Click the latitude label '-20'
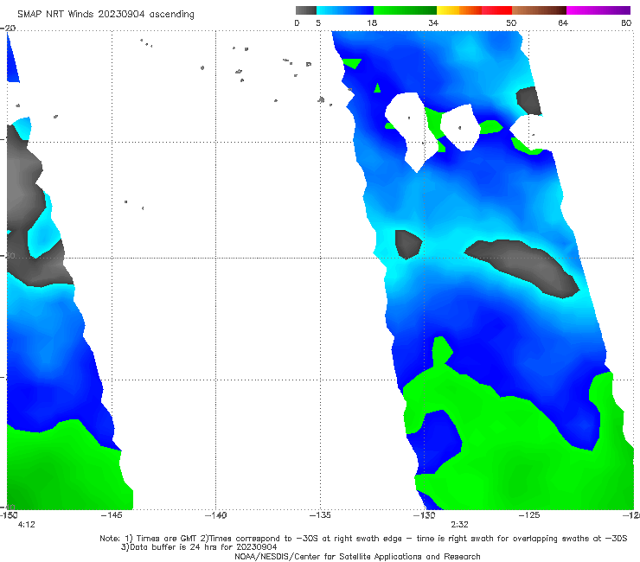 [8, 28]
